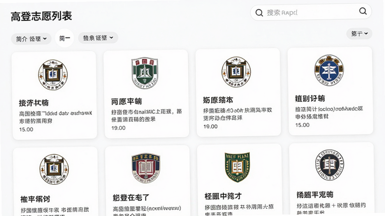This screenshot has height=216, width=385.
Task: Click the page heading '高登志愿列表'
Action: (x=41, y=16)
